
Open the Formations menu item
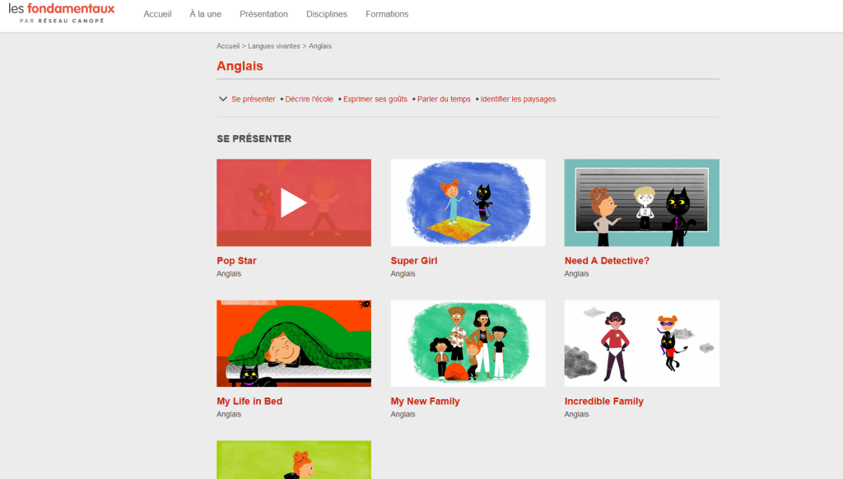pyautogui.click(x=387, y=14)
